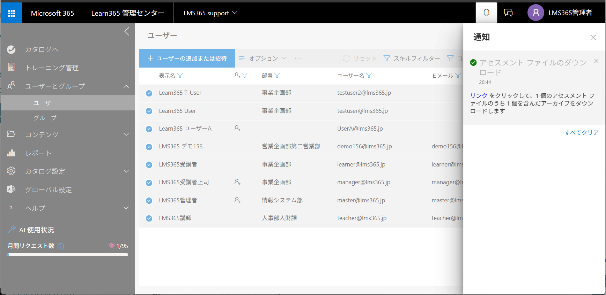Click the カタログ設定 gear icon
The width and height of the screenshot is (606, 295).
click(x=11, y=171)
